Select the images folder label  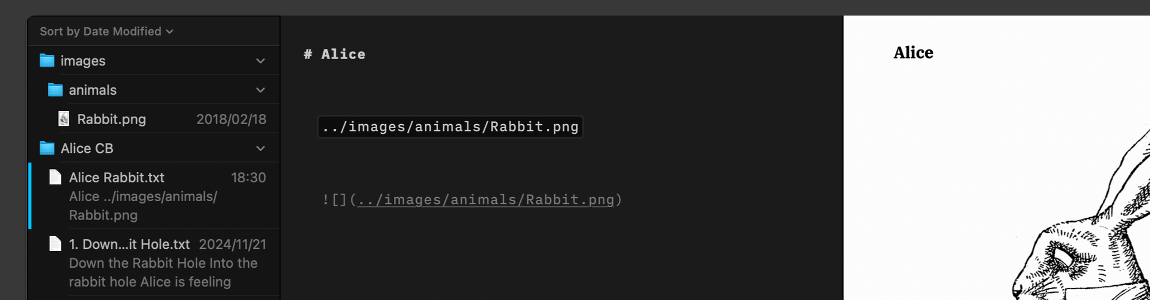pyautogui.click(x=83, y=61)
